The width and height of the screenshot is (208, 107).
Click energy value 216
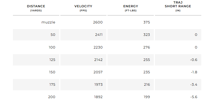(147, 84)
